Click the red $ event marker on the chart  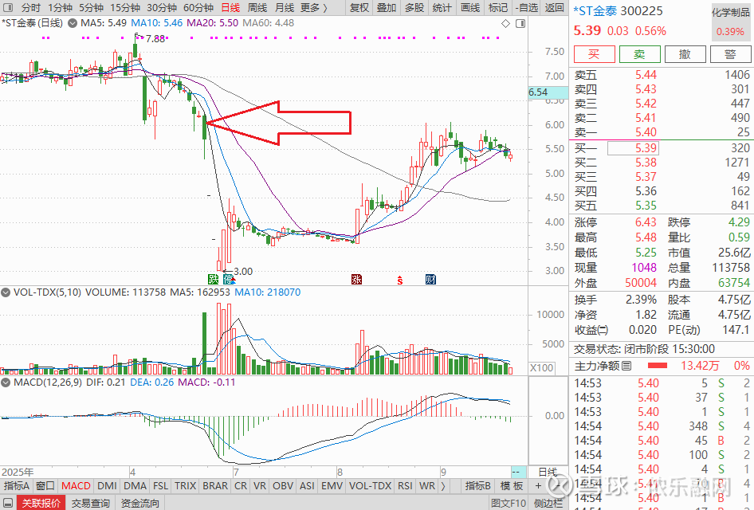click(x=399, y=280)
